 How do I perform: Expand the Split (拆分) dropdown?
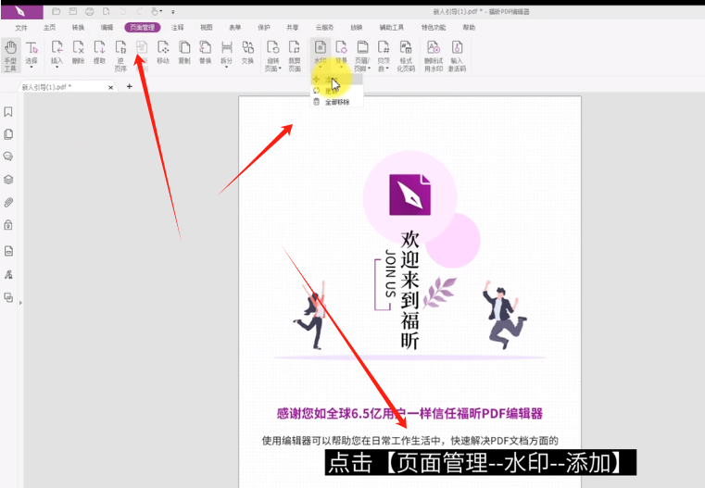click(226, 67)
